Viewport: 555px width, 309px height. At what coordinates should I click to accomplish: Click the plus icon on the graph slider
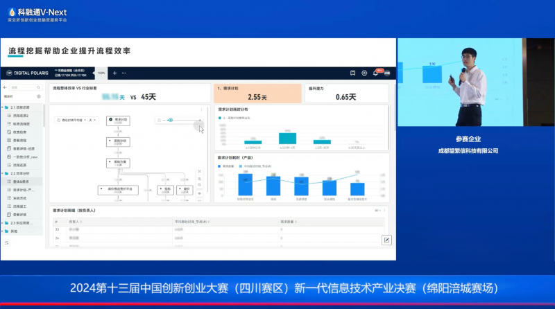tap(200, 121)
